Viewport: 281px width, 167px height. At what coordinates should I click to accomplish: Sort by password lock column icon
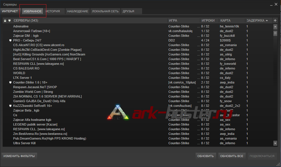click(5, 21)
